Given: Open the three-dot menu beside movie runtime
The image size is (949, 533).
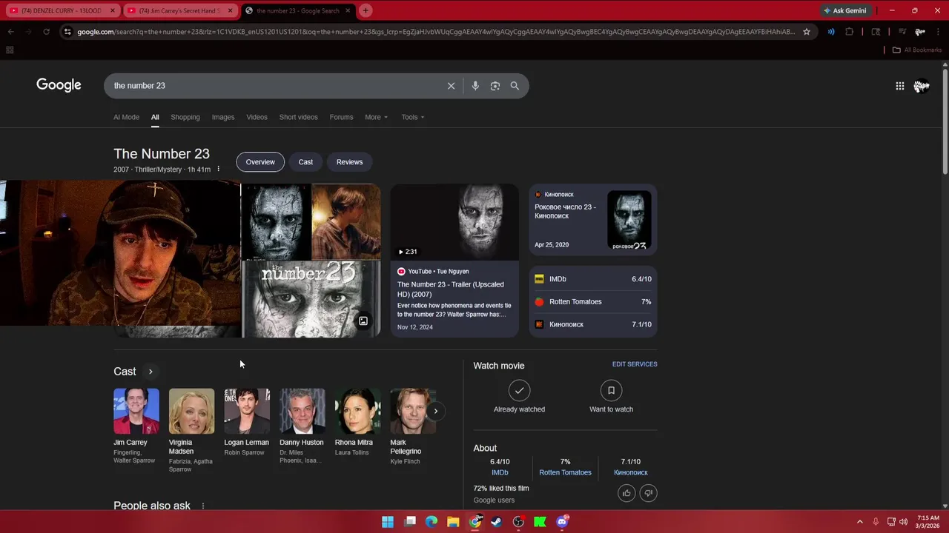Looking at the screenshot, I should (x=218, y=170).
